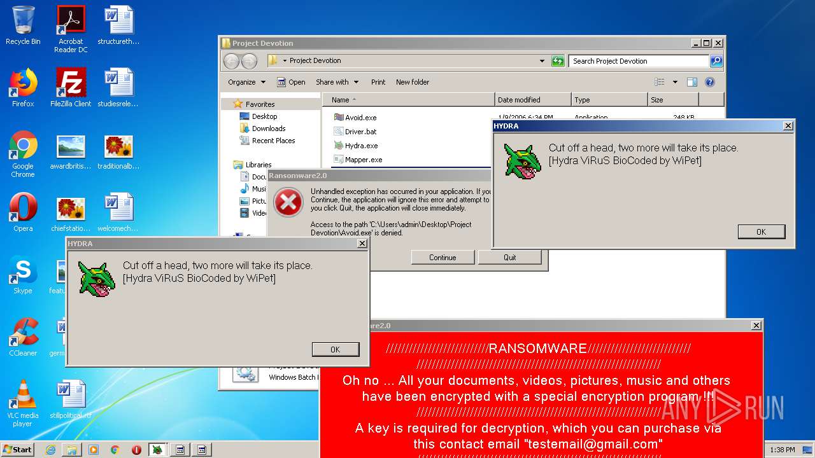Open the file explorer taskbar icon
The image size is (815, 458).
[72, 450]
